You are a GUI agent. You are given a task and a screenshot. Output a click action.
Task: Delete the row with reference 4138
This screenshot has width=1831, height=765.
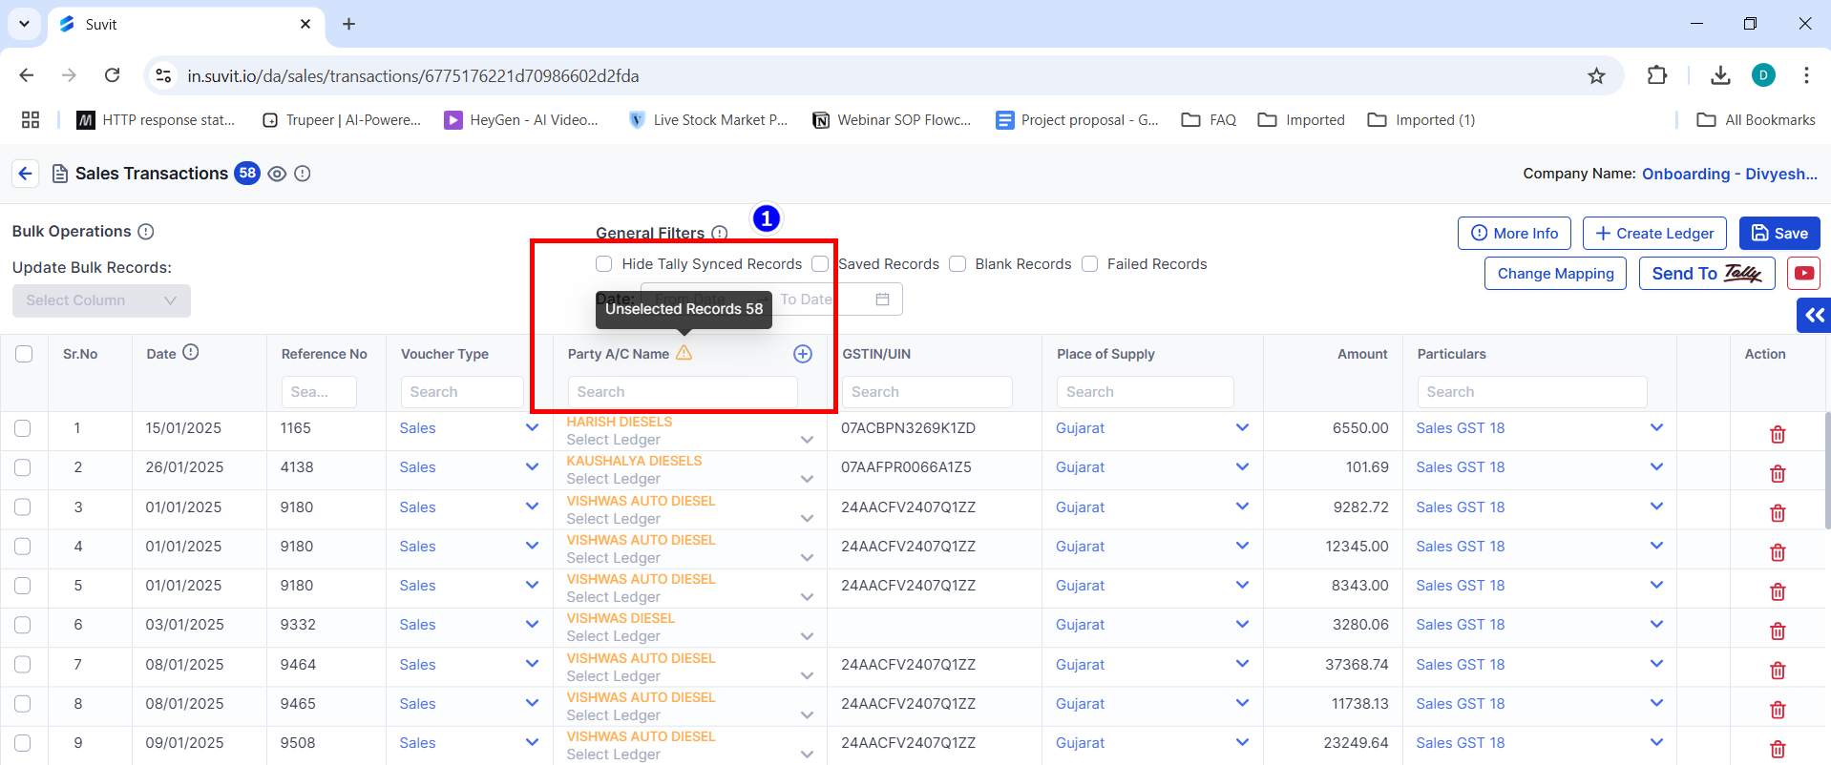(x=1778, y=474)
